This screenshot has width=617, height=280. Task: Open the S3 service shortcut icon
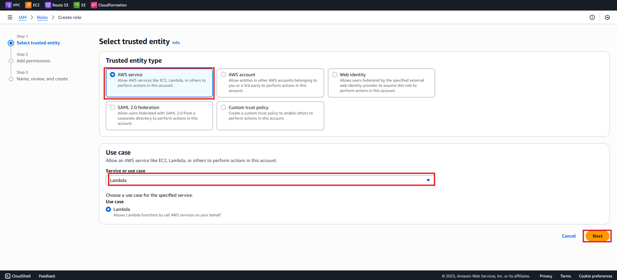pos(77,5)
